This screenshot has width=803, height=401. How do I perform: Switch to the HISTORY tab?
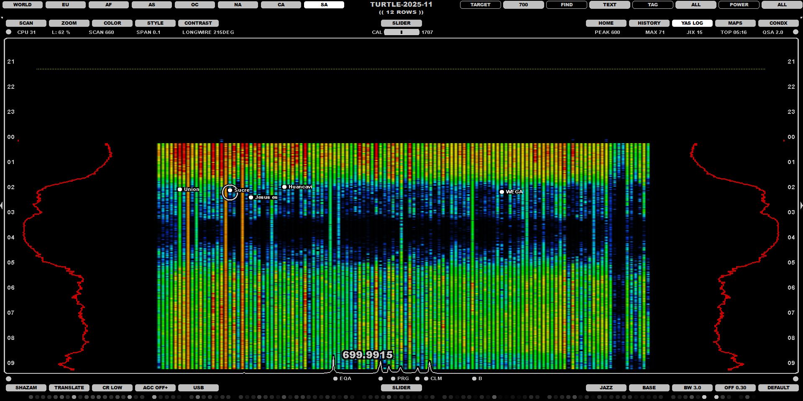[x=649, y=23]
